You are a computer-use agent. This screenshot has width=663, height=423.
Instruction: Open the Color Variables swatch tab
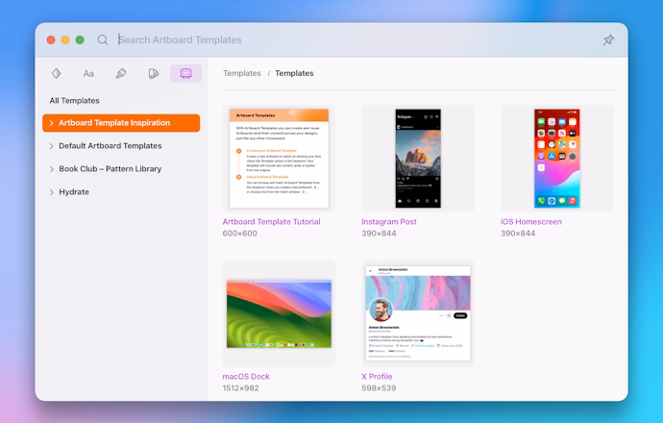point(153,73)
